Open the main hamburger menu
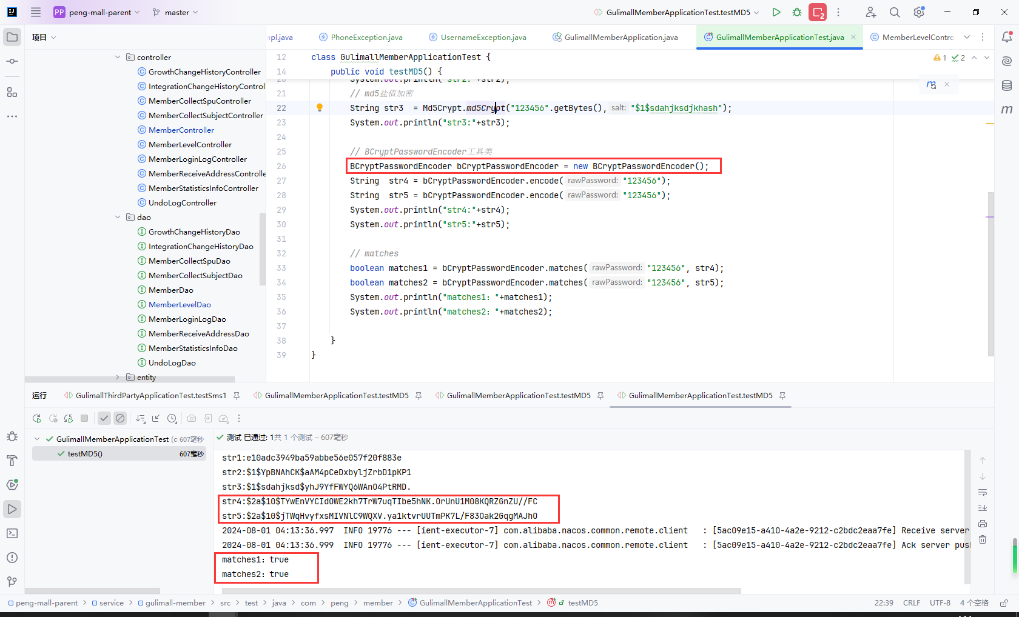 pyautogui.click(x=36, y=12)
